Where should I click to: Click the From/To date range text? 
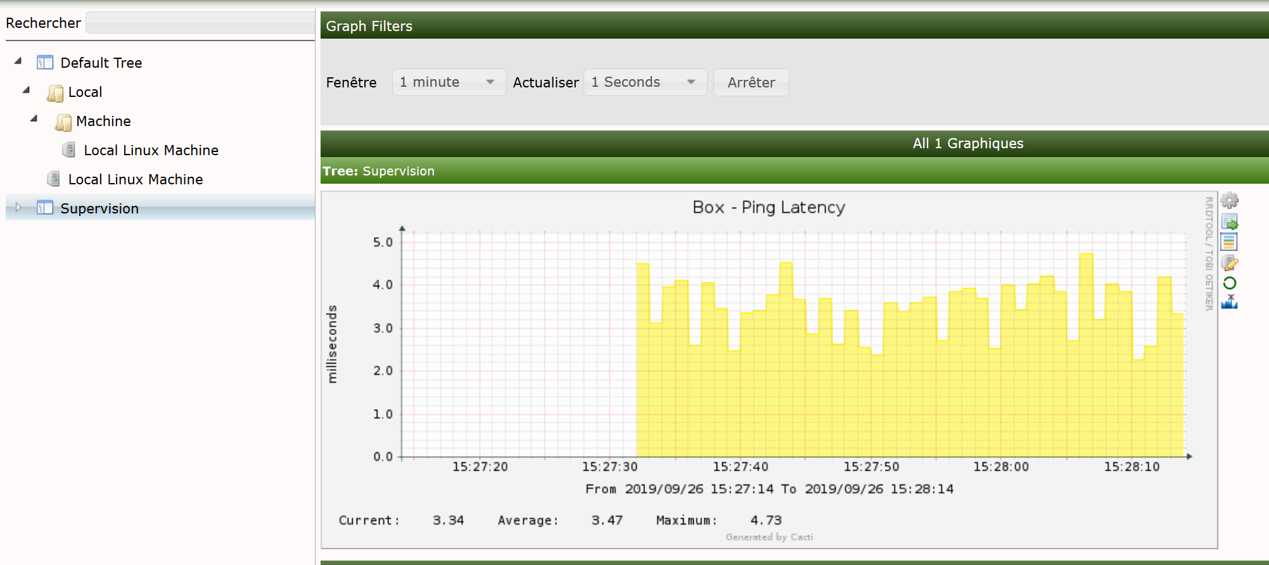pyautogui.click(x=769, y=489)
